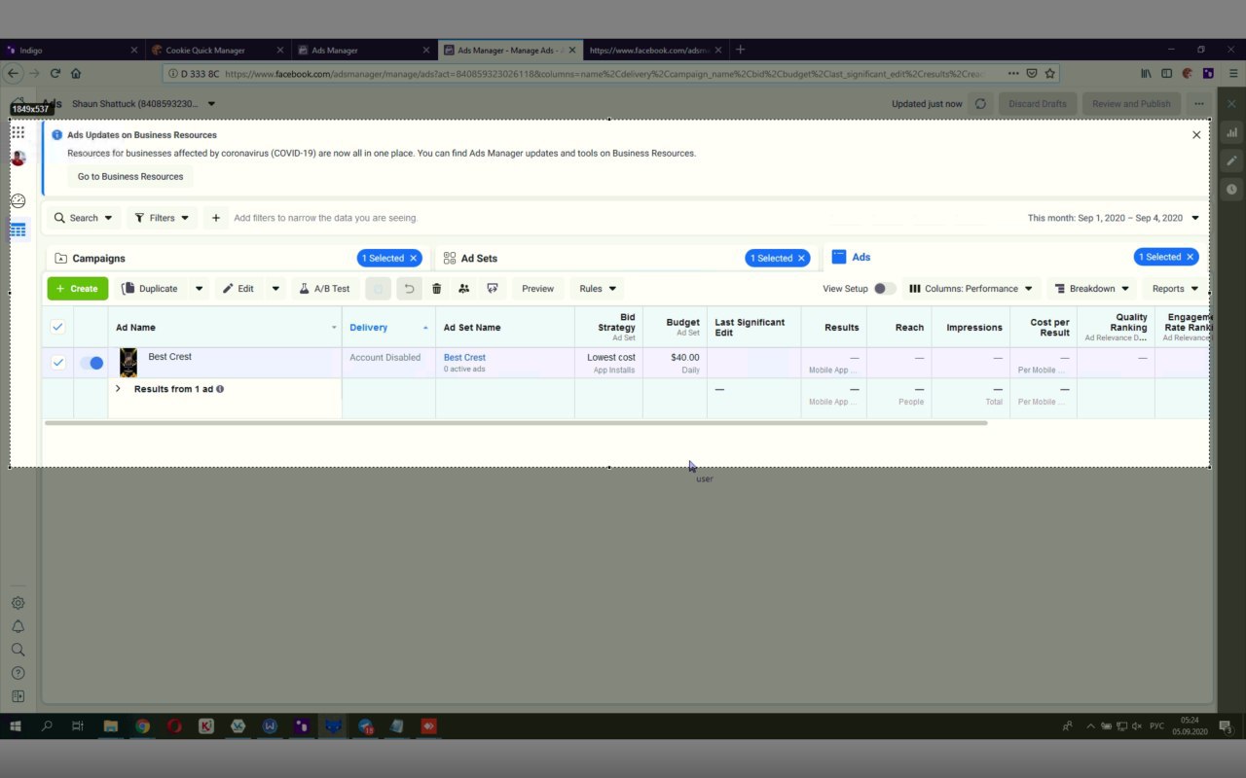Open the charts icon in right panel

pos(1231,132)
